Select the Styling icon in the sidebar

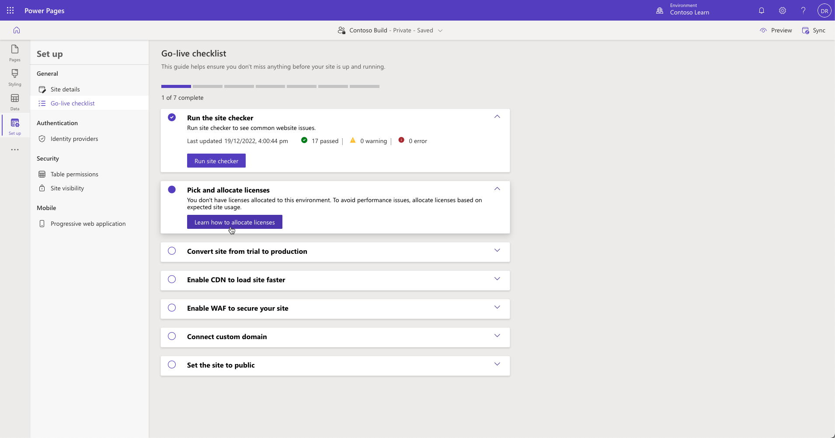(14, 77)
